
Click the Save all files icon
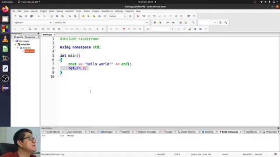point(31,16)
